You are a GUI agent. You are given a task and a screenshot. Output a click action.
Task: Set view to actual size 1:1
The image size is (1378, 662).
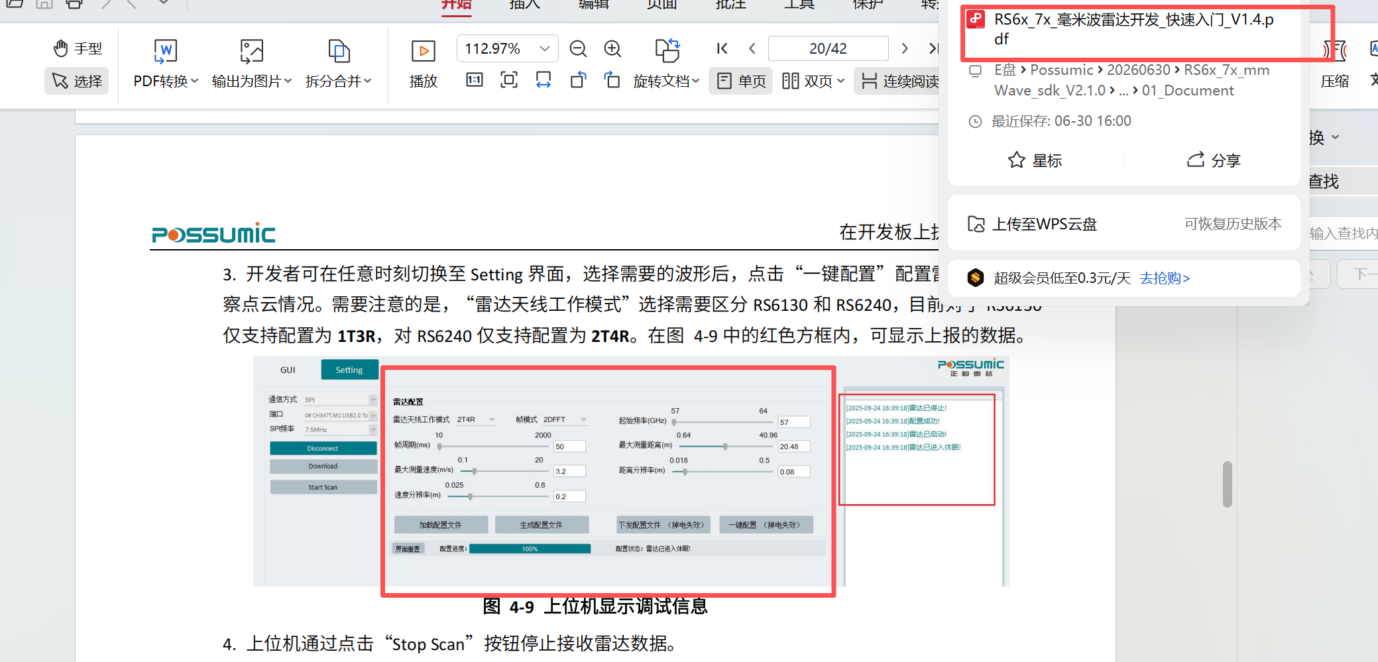click(475, 80)
